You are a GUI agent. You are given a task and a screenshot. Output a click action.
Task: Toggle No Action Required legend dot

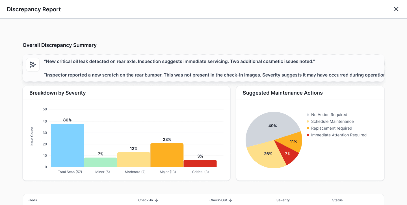[308, 115]
